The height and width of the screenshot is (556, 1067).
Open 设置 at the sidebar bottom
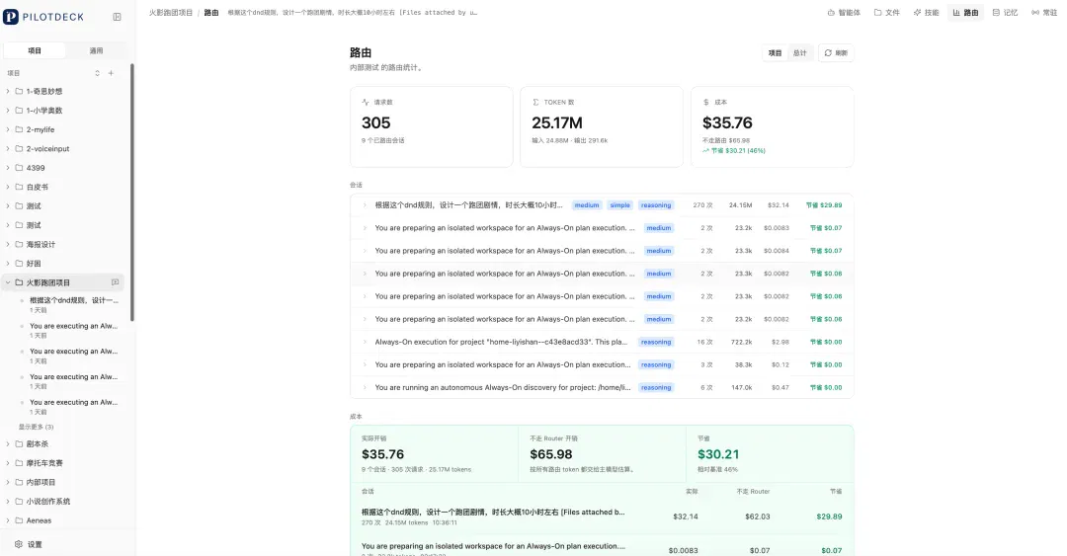tap(29, 544)
